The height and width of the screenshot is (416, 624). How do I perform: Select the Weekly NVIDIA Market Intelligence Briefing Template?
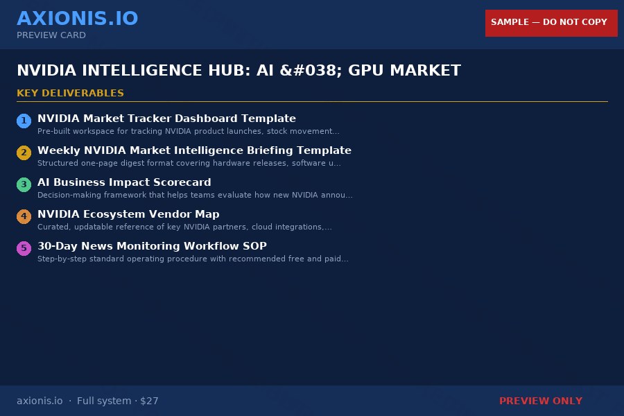click(194, 150)
